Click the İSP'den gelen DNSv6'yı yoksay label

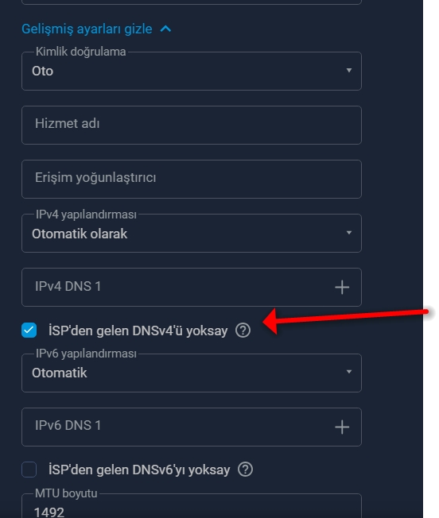click(x=139, y=470)
